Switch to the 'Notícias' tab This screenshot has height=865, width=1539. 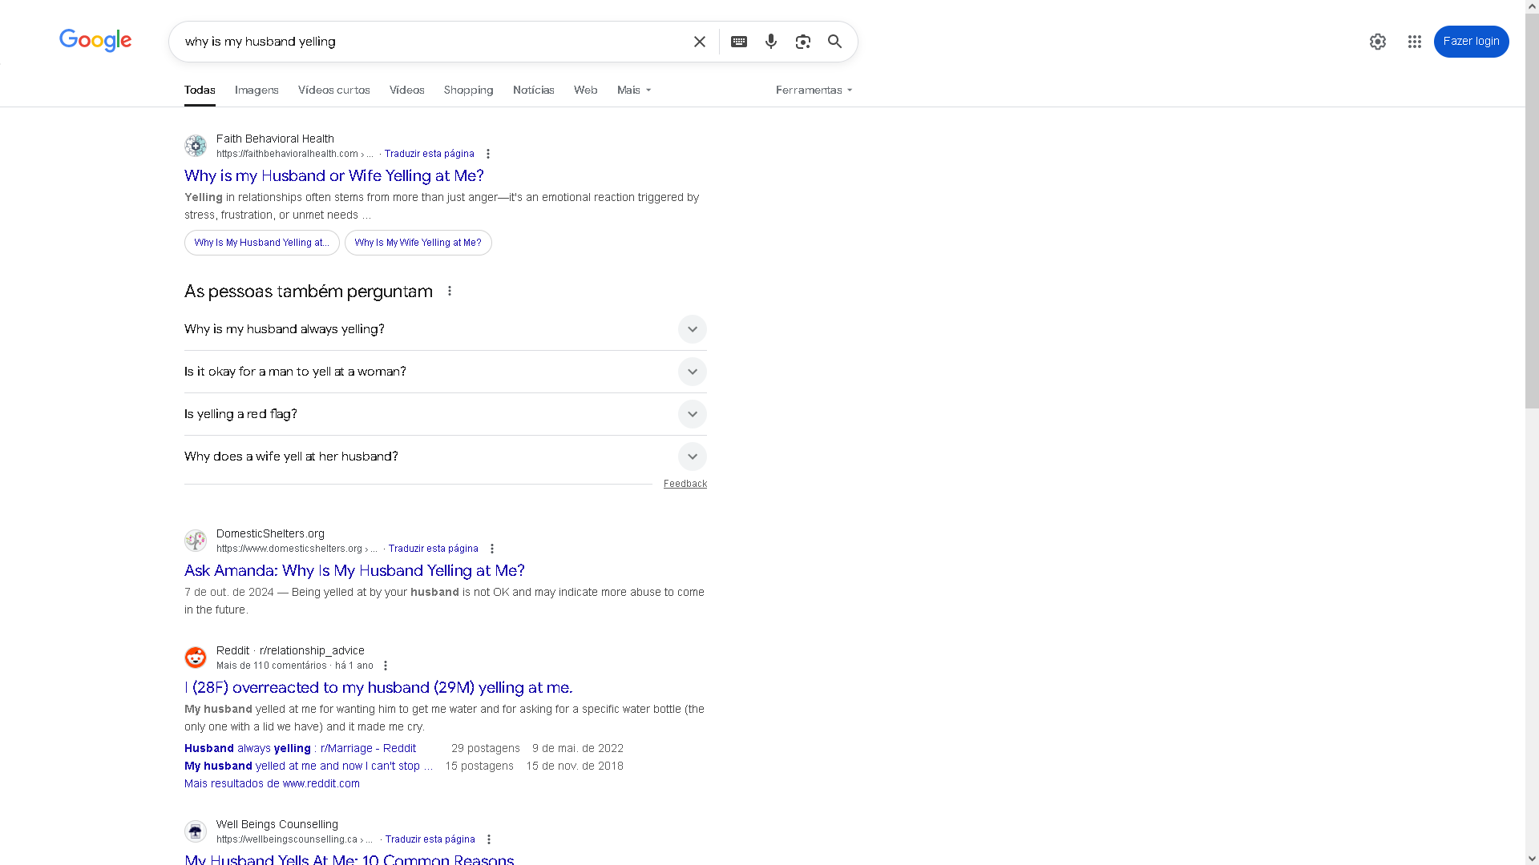coord(534,90)
